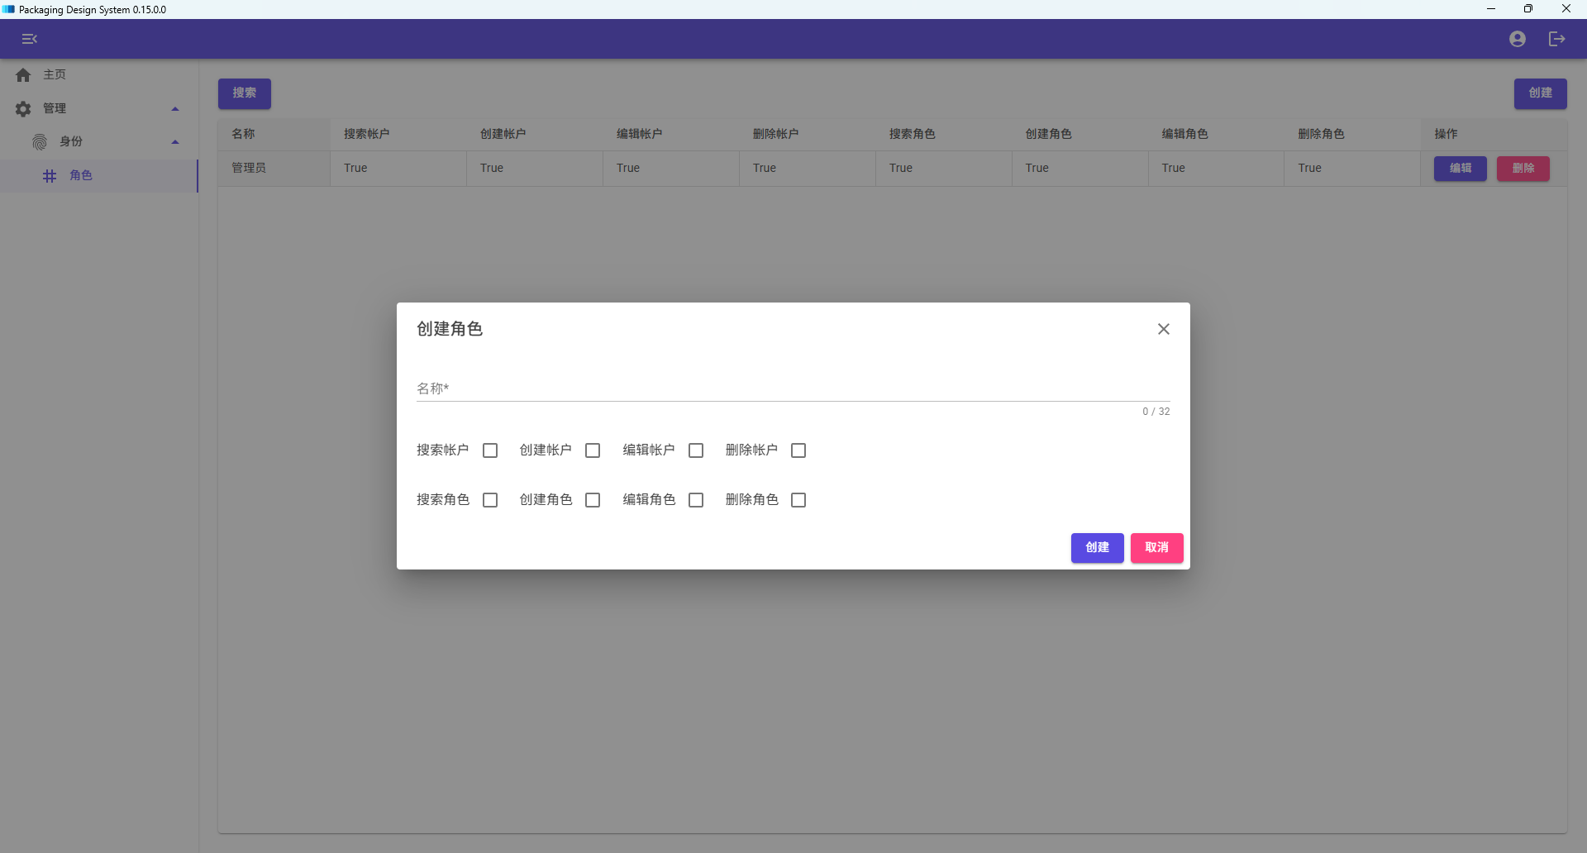Select 身份 submenu item
The image size is (1587, 853).
tap(99, 142)
